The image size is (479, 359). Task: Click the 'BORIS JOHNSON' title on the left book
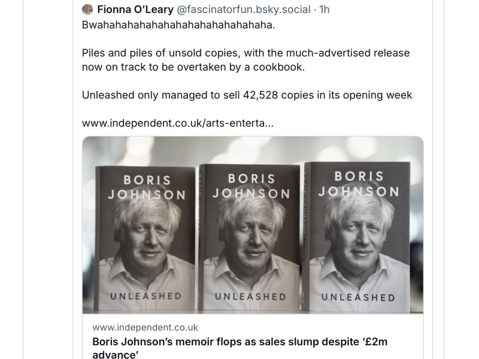[x=147, y=187]
